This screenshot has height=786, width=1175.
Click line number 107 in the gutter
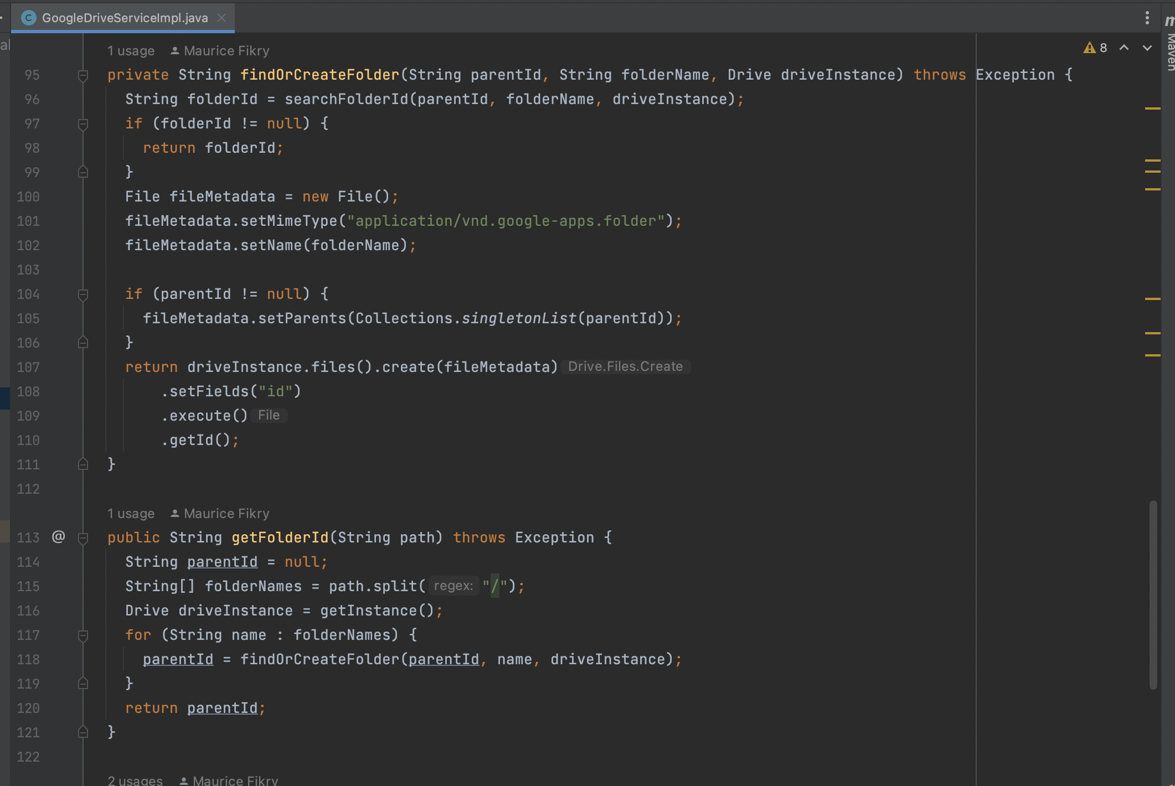click(x=28, y=367)
